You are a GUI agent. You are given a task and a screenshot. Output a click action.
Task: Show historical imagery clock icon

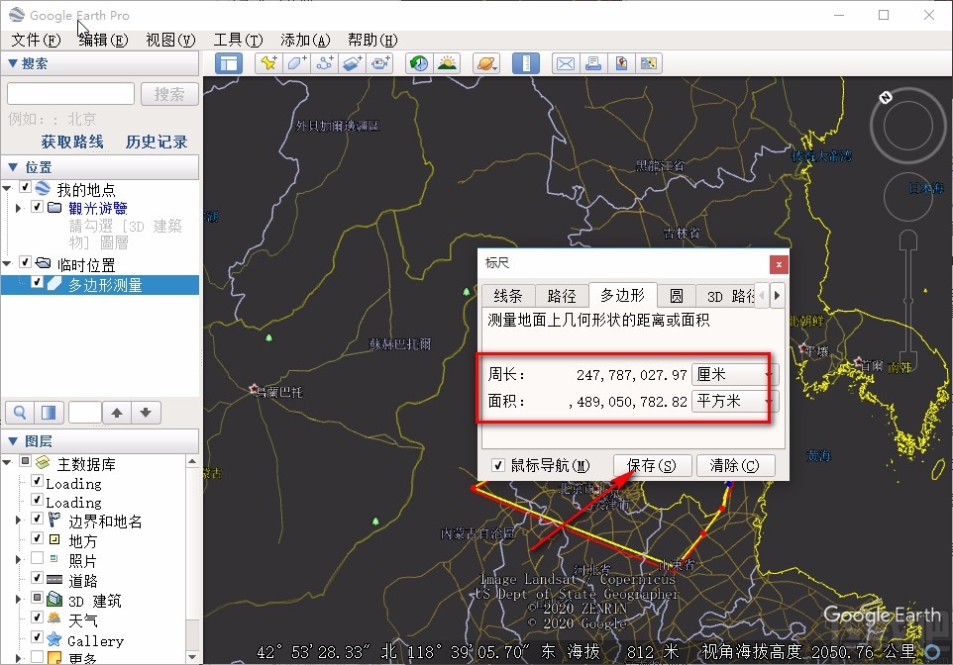click(x=419, y=63)
